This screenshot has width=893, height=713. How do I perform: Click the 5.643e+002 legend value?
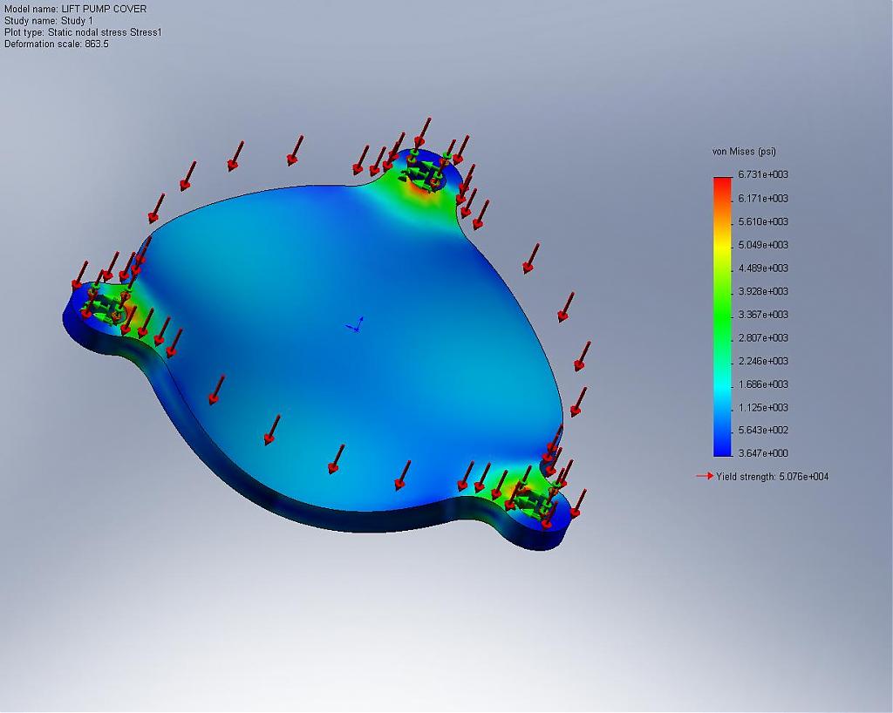click(763, 431)
